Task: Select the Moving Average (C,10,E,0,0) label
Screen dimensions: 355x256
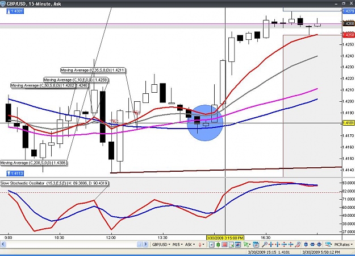Action: click(x=76, y=80)
